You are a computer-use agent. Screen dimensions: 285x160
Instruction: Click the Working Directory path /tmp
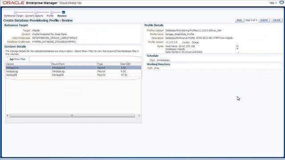[x=156, y=68]
